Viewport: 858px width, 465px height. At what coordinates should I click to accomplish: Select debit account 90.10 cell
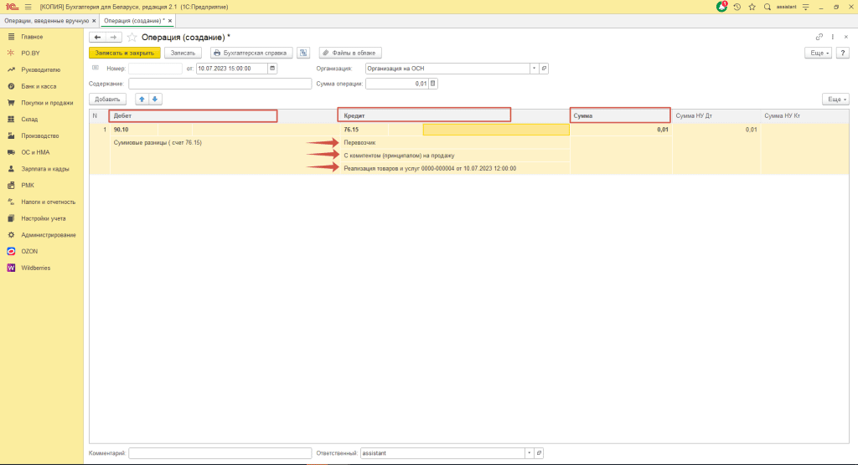[134, 130]
